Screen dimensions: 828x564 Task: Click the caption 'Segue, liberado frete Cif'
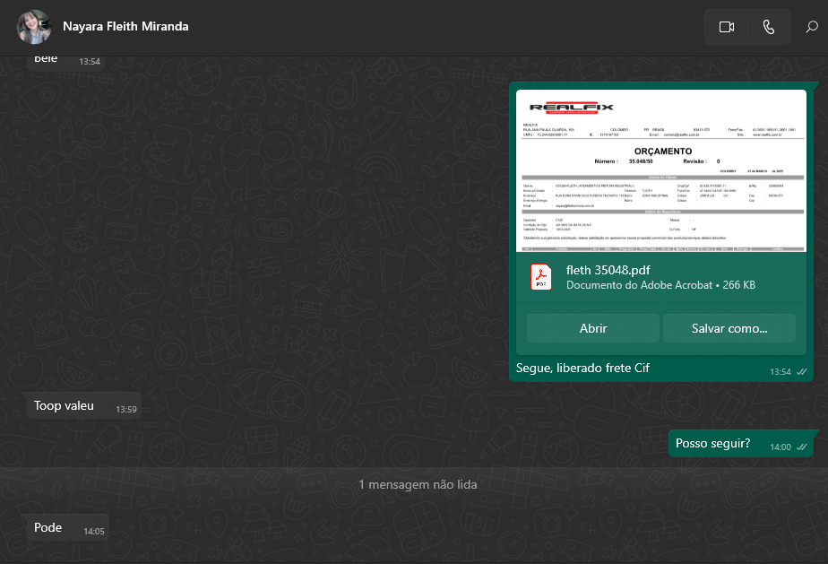(582, 368)
